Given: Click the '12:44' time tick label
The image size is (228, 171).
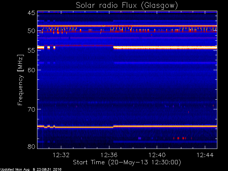Looking at the screenshot, I should click(x=205, y=155).
